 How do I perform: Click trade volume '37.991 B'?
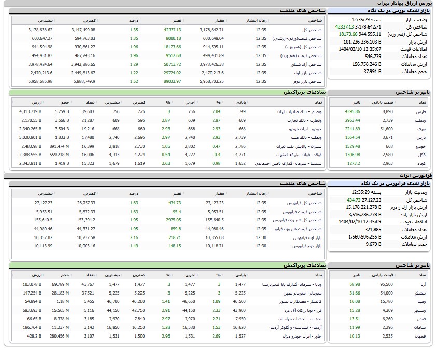pyautogui.click(x=372, y=72)
